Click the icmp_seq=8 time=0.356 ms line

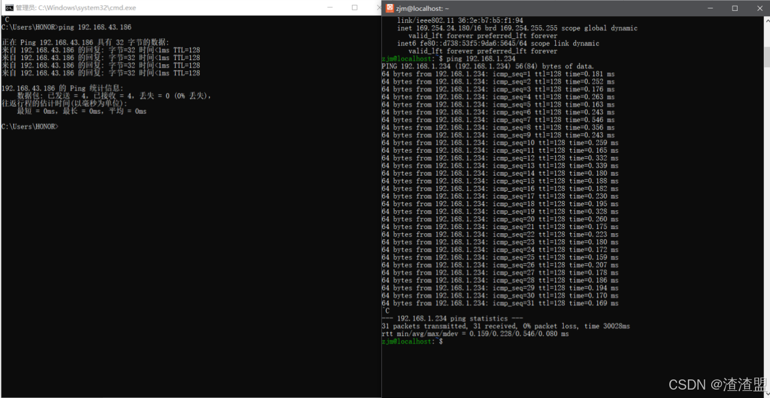pos(498,128)
